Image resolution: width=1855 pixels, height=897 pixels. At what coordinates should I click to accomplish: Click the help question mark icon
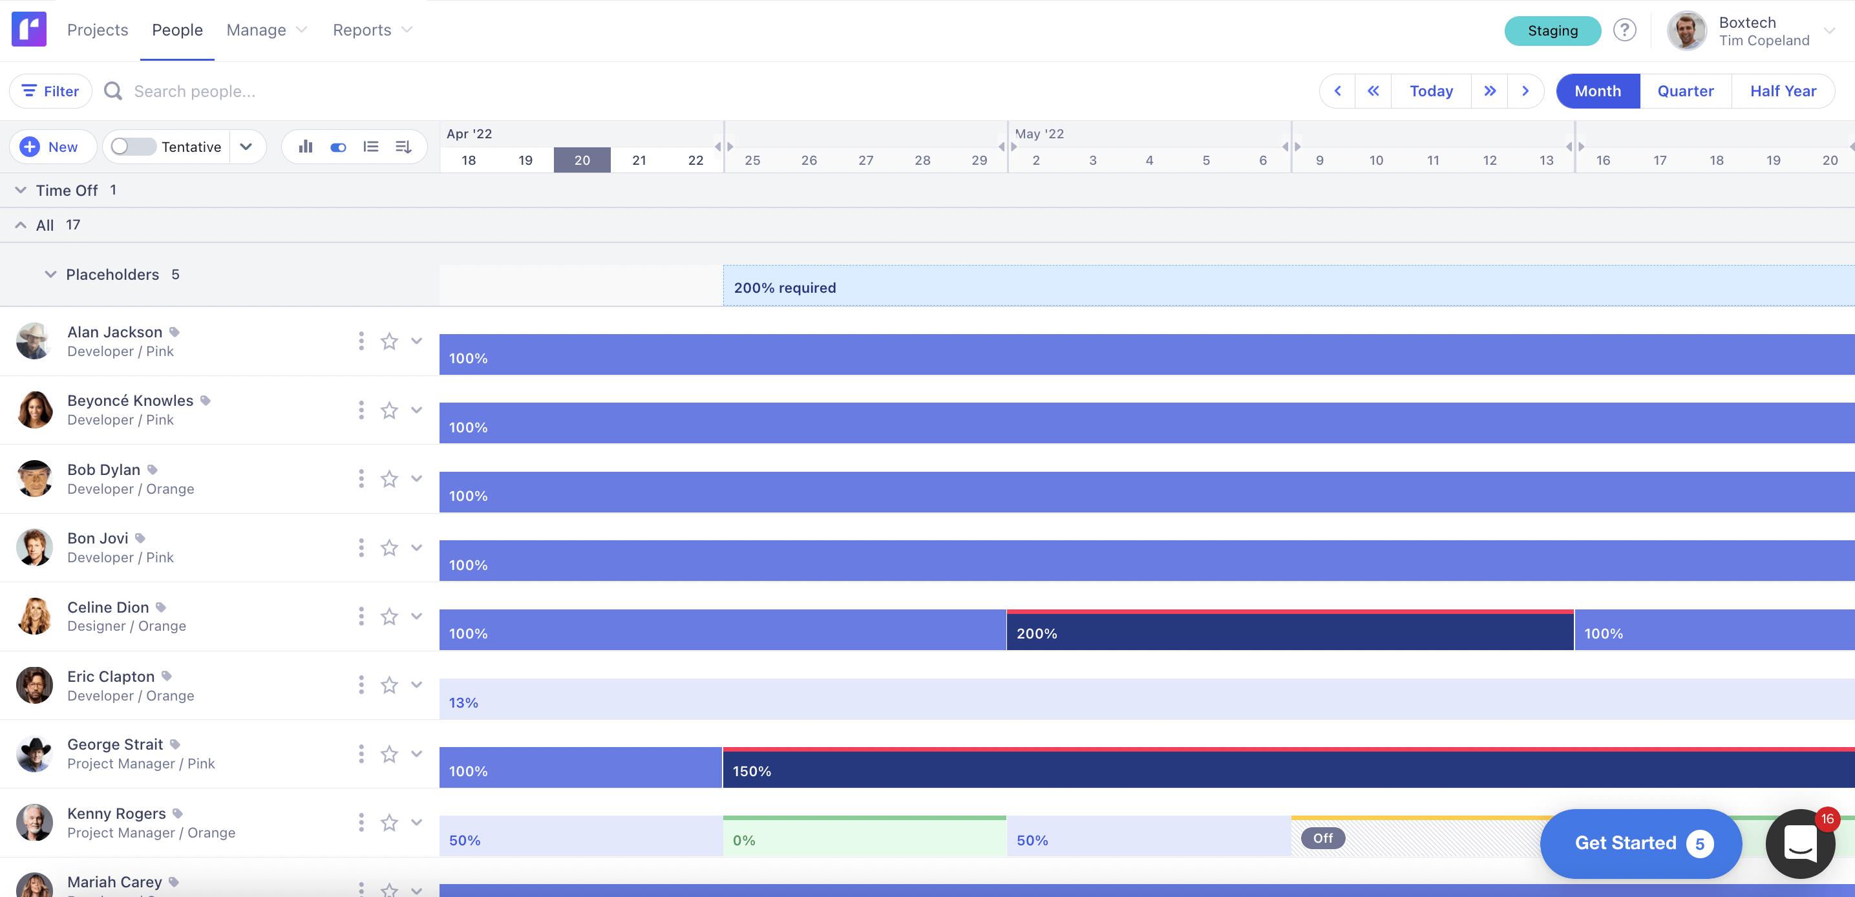pos(1624,30)
